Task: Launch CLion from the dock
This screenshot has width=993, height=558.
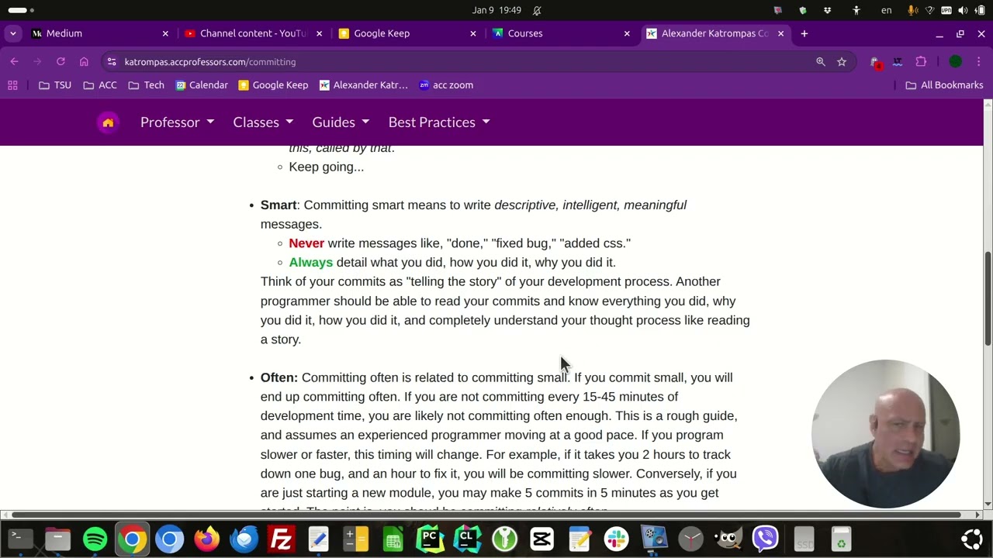Action: [x=468, y=538]
